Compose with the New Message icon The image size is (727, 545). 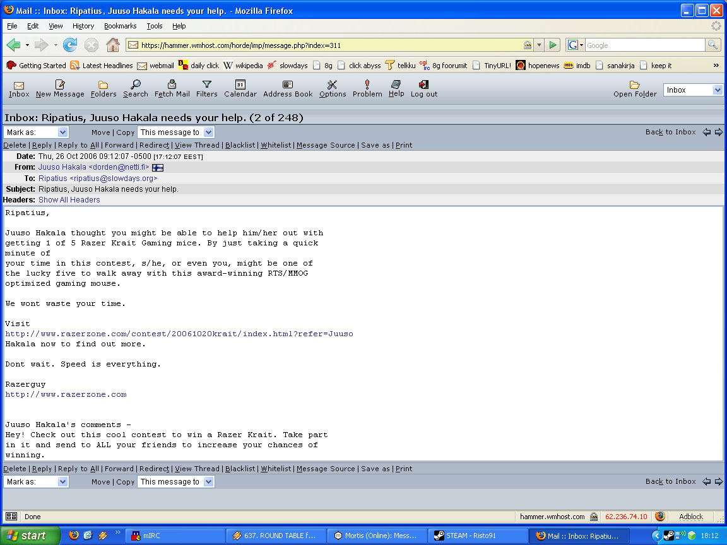pos(60,89)
